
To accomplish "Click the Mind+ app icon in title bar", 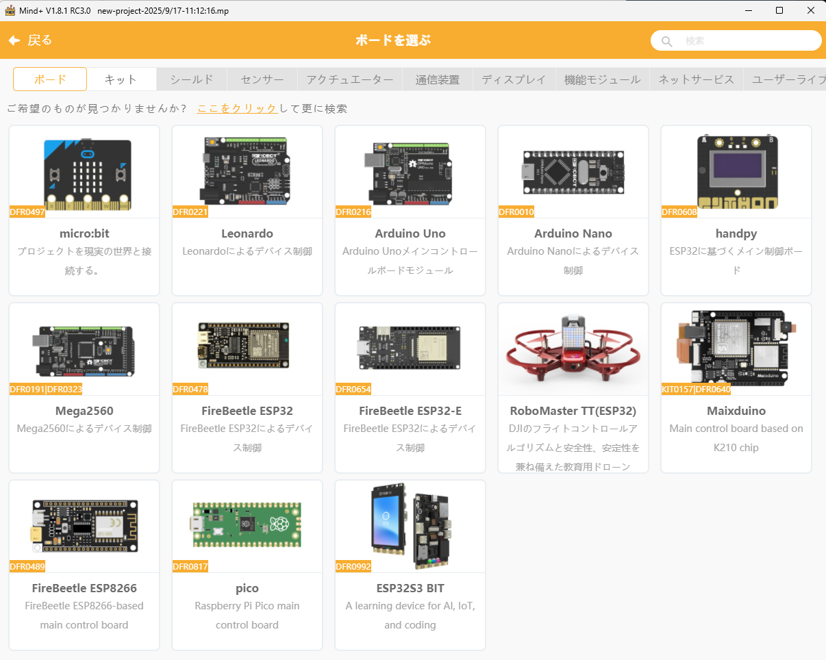I will click(x=10, y=10).
